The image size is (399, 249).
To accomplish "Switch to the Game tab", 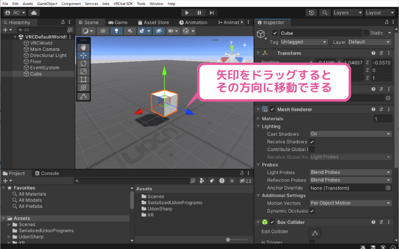I will pos(118,22).
